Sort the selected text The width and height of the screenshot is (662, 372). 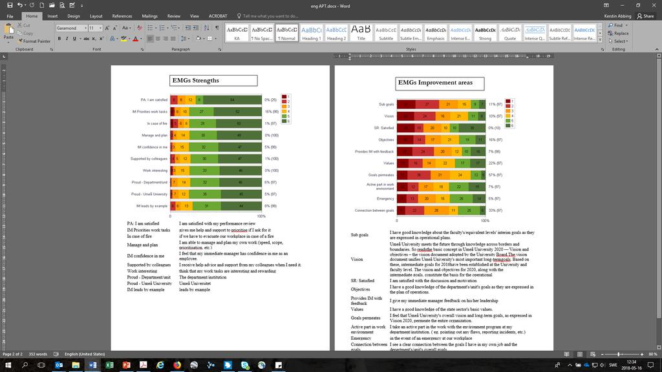pos(206,28)
